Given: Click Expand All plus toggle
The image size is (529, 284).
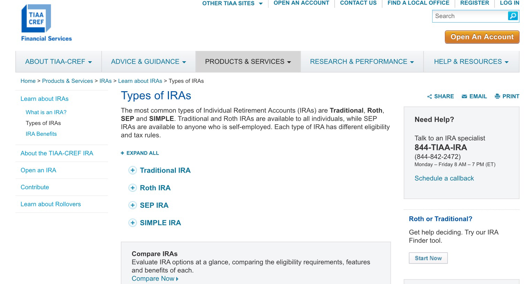Looking at the screenshot, I should pyautogui.click(x=123, y=153).
